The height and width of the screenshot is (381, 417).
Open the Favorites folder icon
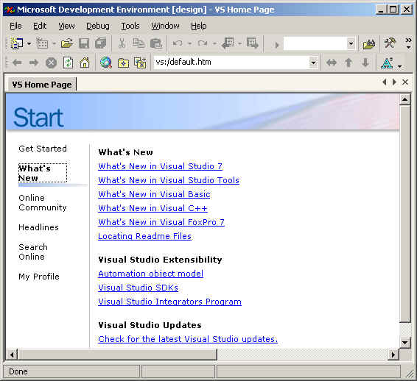click(x=123, y=63)
